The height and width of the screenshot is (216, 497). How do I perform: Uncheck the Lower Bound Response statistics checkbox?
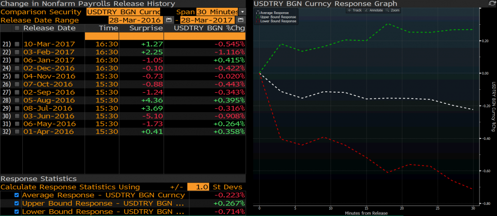(17, 212)
